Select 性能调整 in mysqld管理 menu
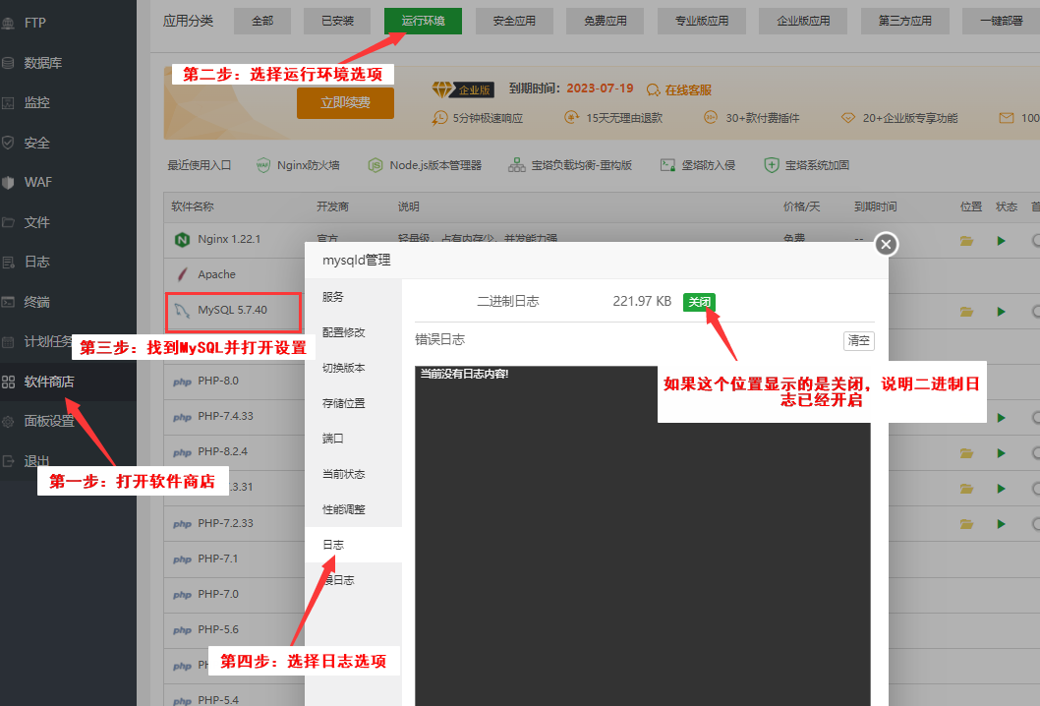The height and width of the screenshot is (706, 1040). point(354,509)
